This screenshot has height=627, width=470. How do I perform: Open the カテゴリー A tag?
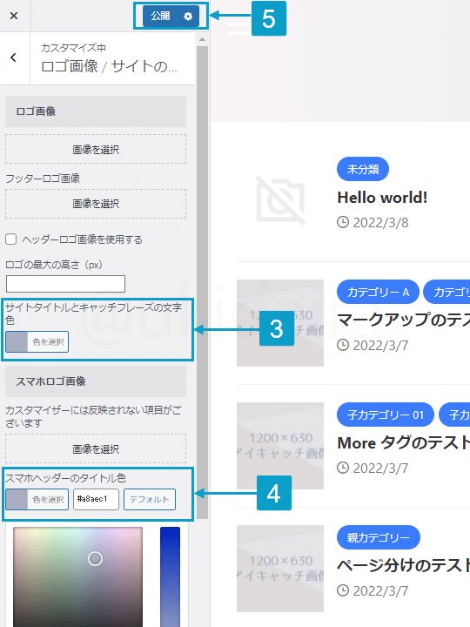click(x=378, y=293)
